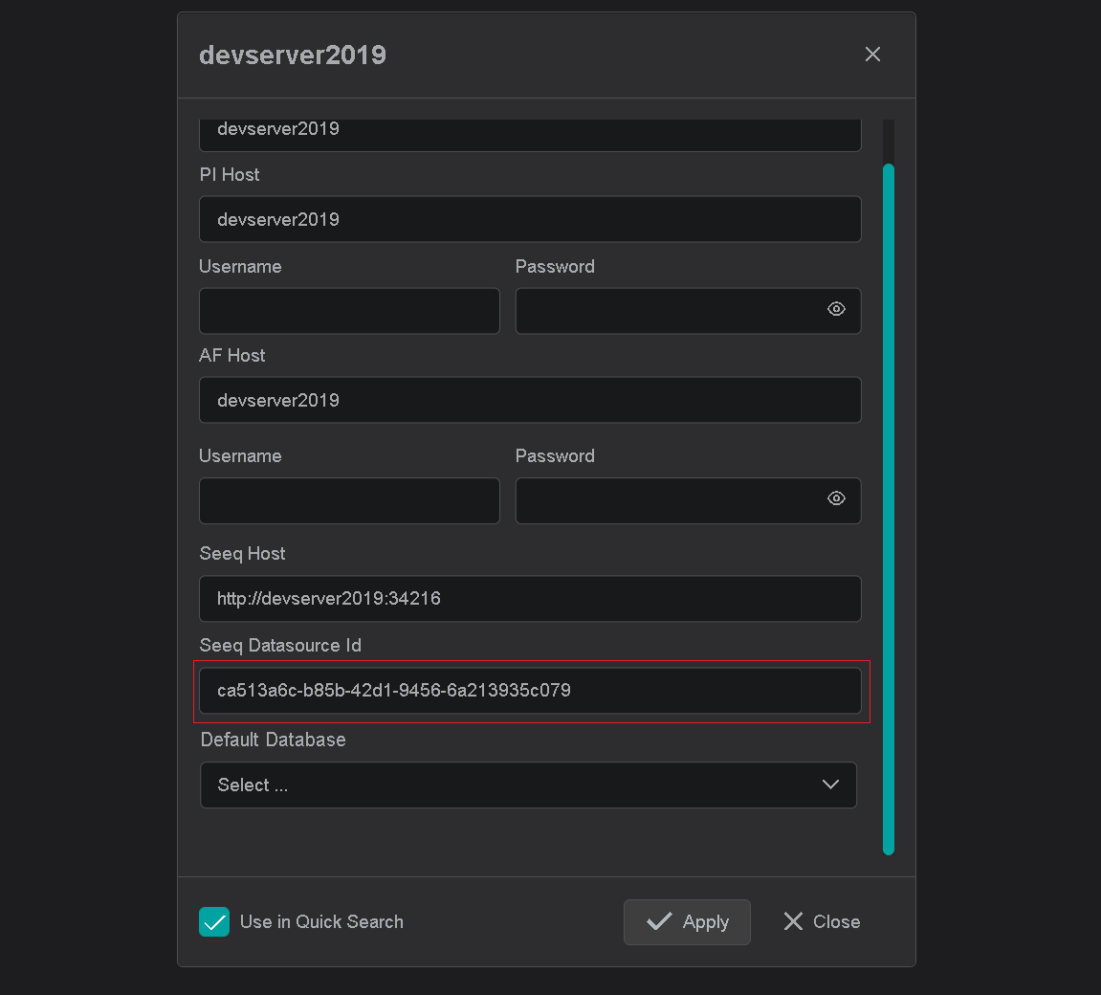Click the Seeq Datasource Id field
Image resolution: width=1101 pixels, height=995 pixels.
pos(530,691)
